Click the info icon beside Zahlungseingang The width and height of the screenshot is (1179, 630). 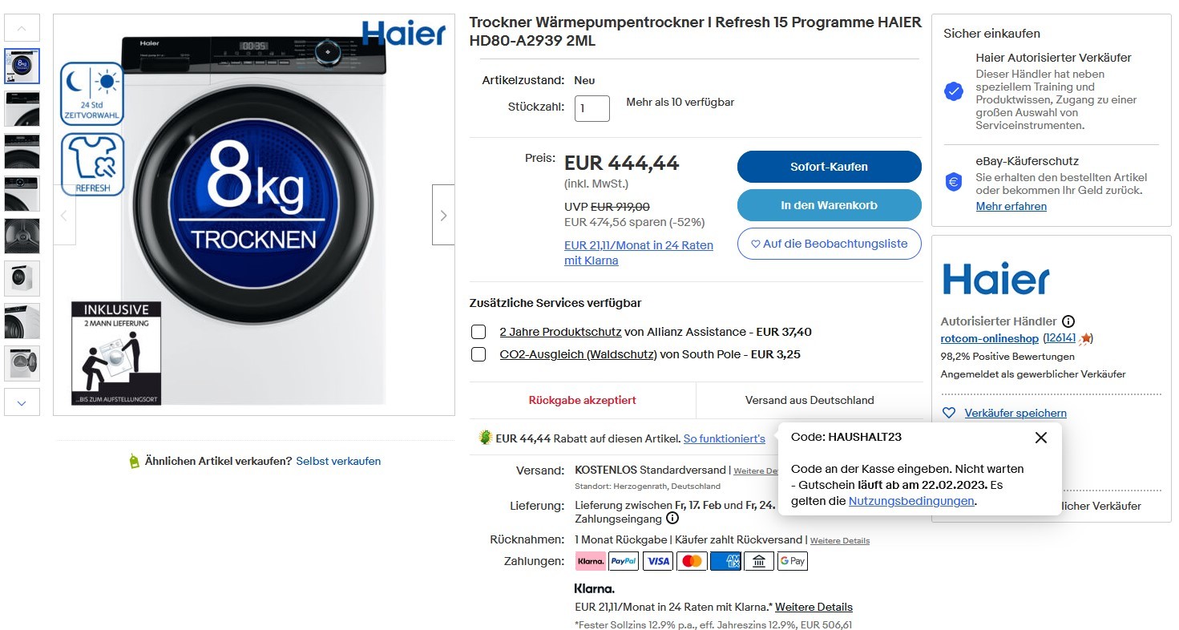pyautogui.click(x=672, y=519)
